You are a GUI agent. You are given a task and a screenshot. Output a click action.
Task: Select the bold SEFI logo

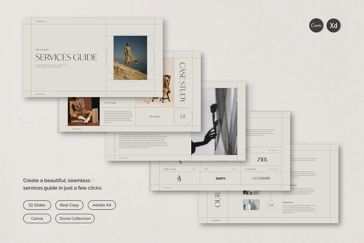click(x=221, y=178)
